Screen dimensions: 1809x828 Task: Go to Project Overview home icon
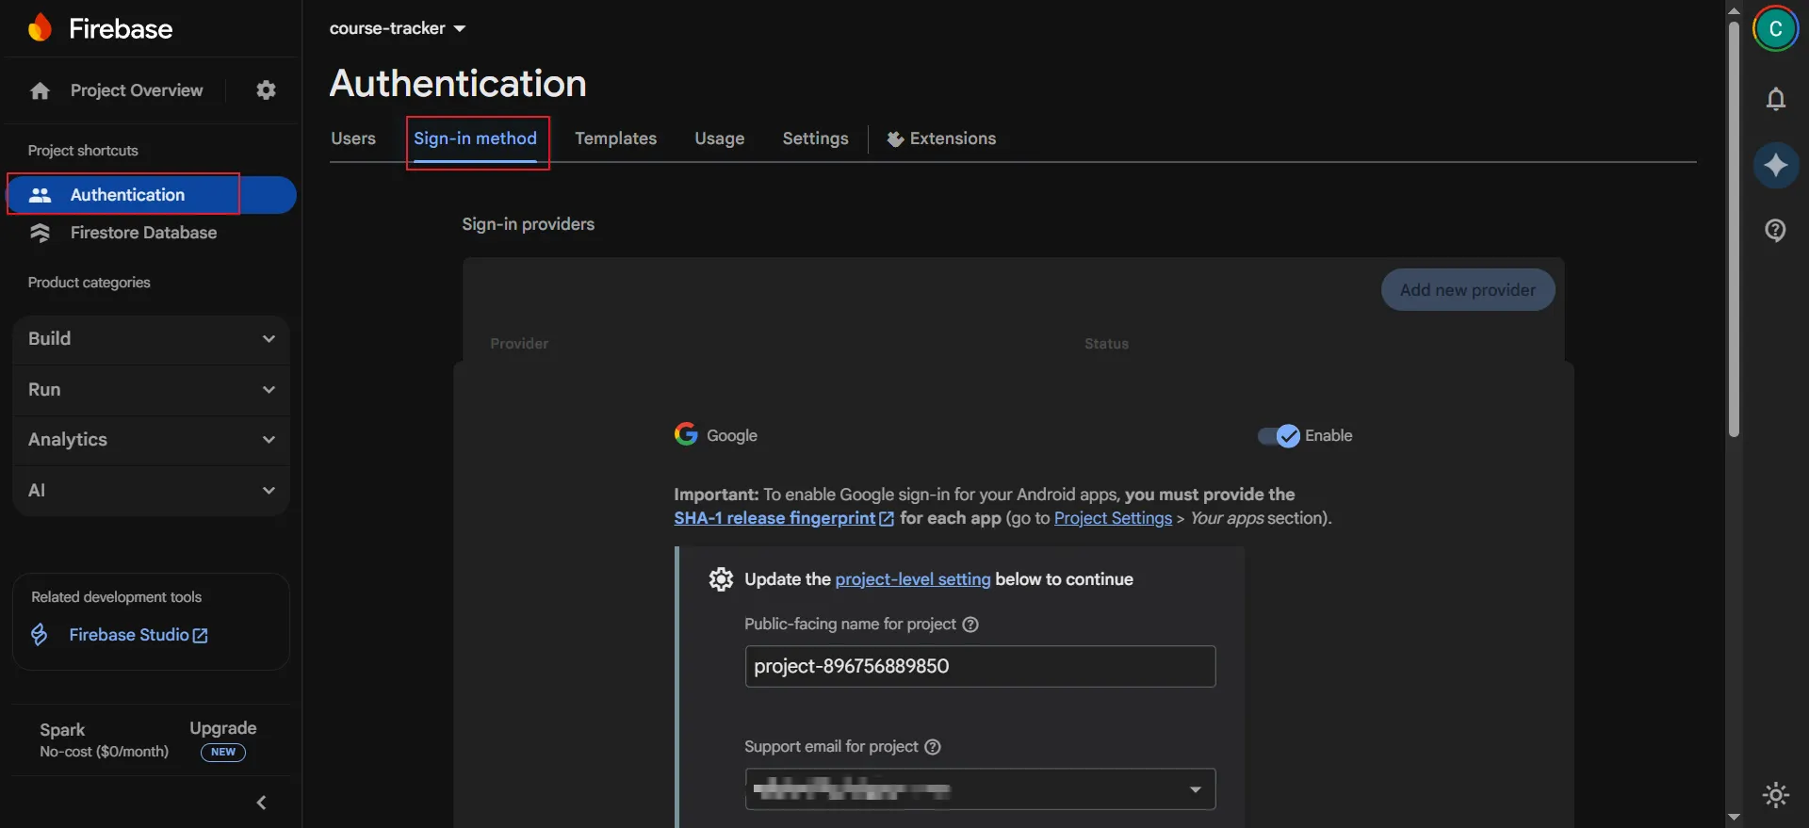click(x=40, y=90)
